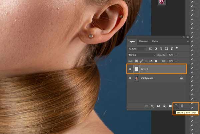Filter for shape layers icon
200x134 pixels.
tap(167, 49)
